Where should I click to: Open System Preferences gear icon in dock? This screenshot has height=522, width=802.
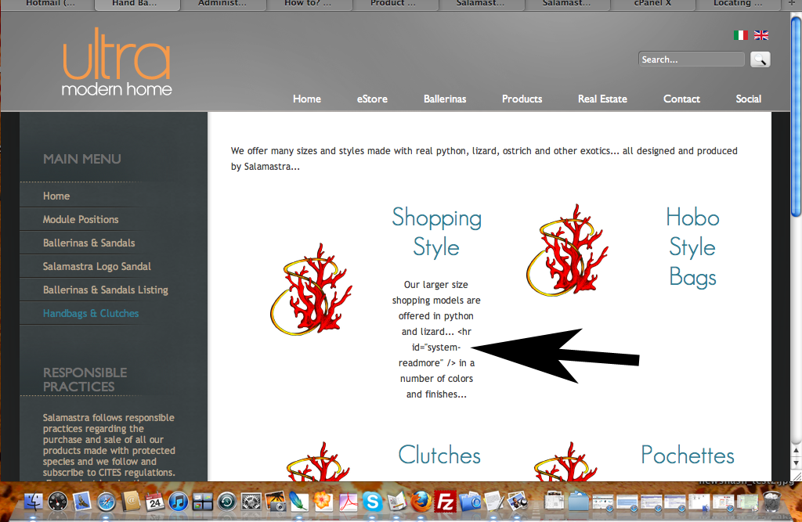[x=251, y=502]
